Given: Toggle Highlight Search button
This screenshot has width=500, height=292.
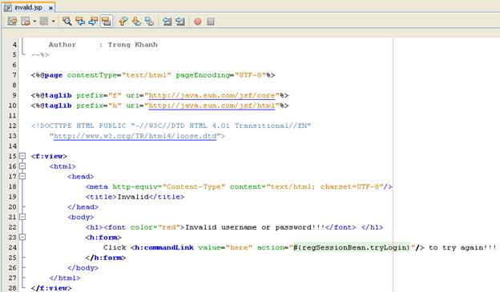Looking at the screenshot, I should pos(106,22).
